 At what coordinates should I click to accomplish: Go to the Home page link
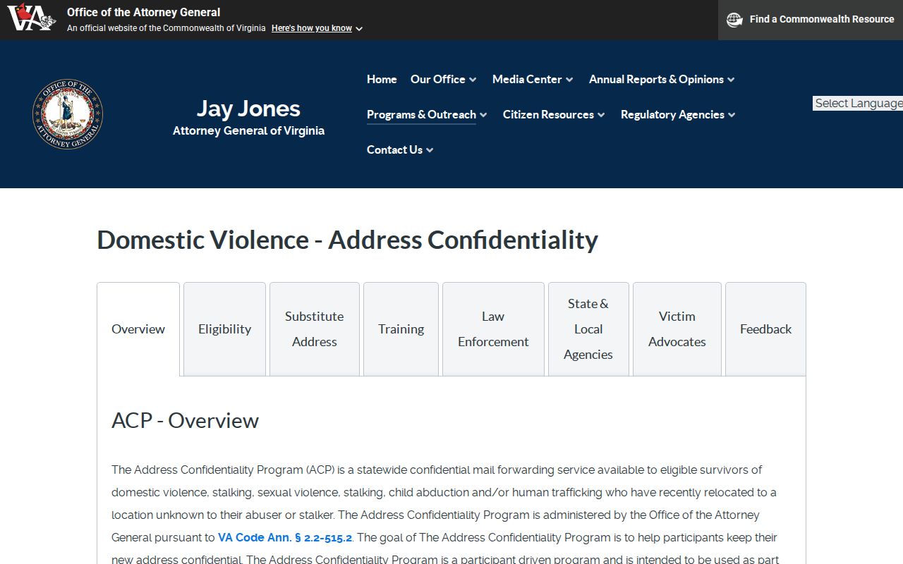pyautogui.click(x=382, y=79)
